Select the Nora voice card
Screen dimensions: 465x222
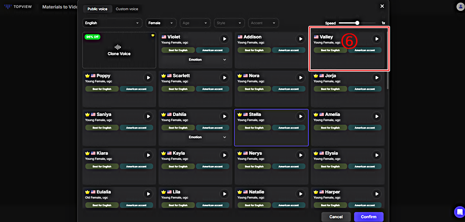(272, 89)
